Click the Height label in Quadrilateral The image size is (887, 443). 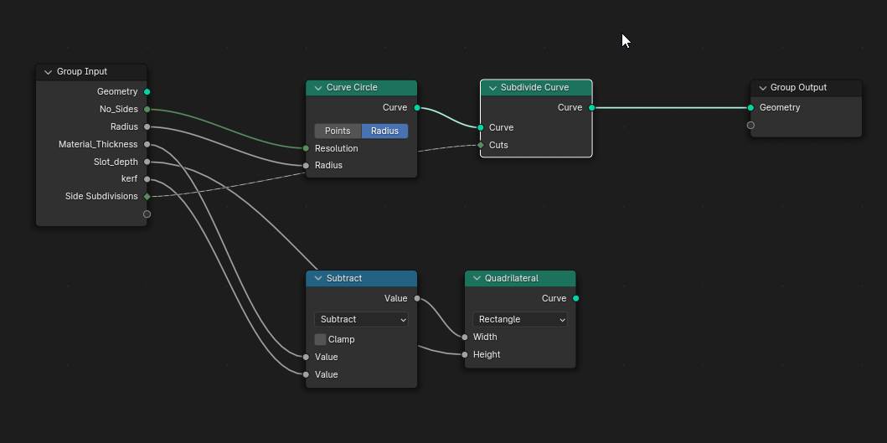point(487,354)
